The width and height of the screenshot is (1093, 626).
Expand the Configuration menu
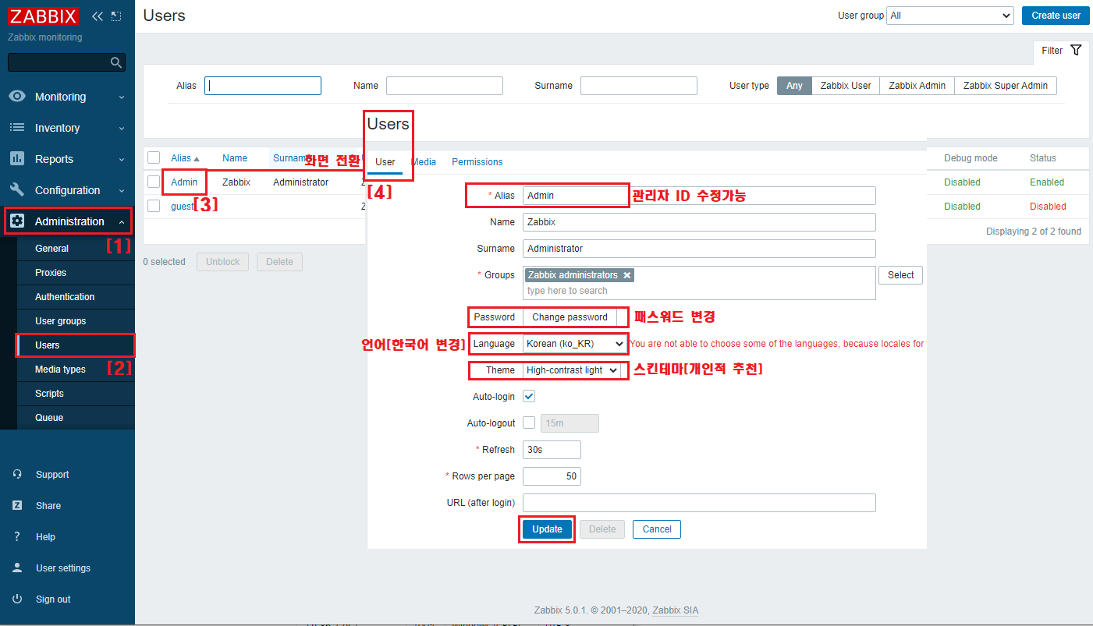pos(67,190)
